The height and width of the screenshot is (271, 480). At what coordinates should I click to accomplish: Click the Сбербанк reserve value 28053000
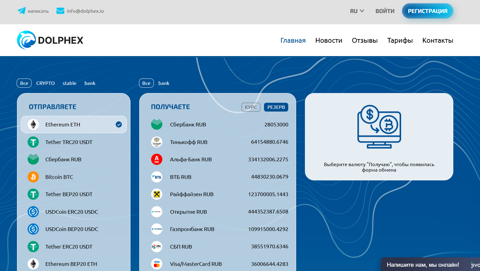[276, 125]
